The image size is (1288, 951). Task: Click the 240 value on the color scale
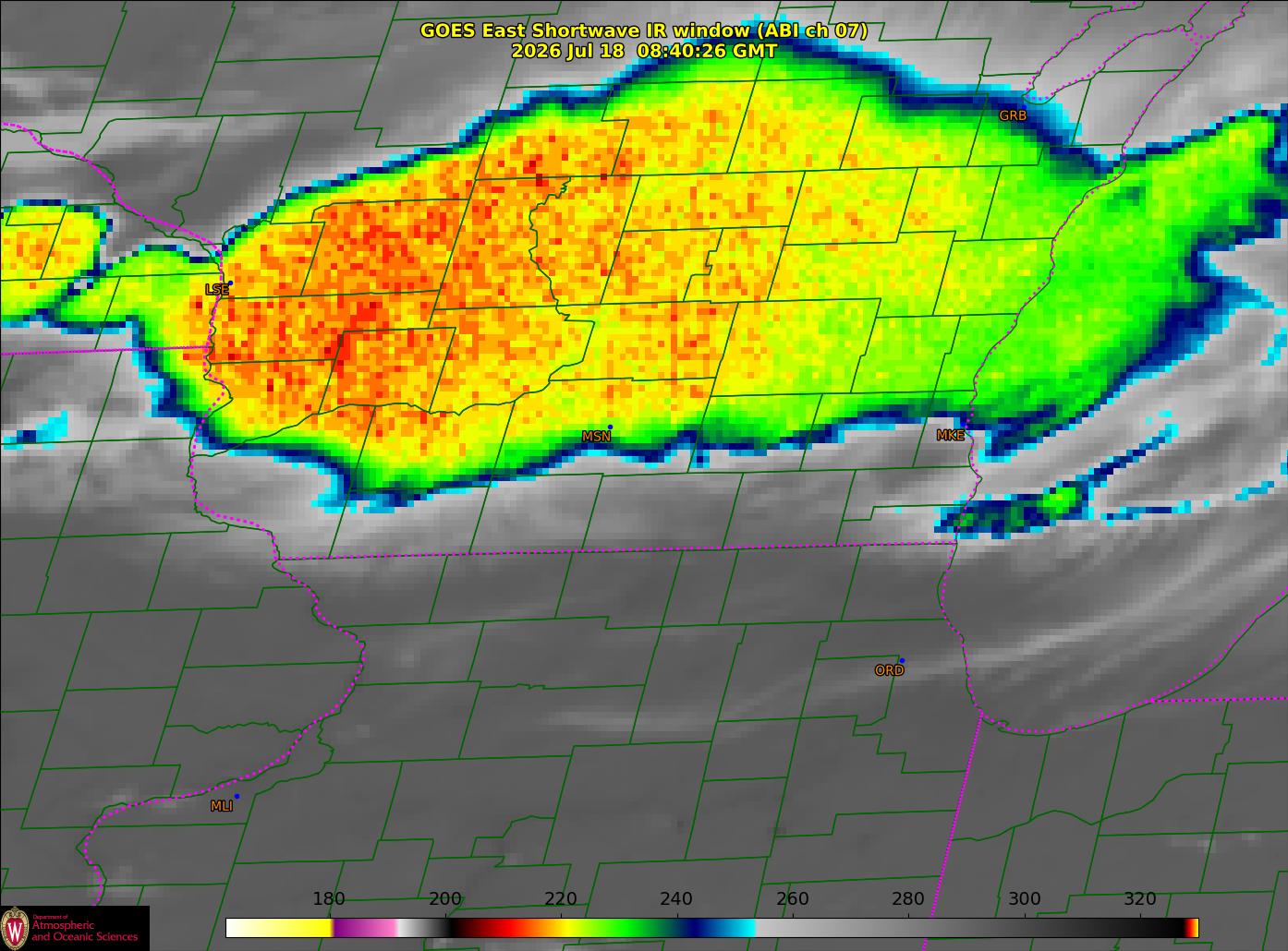[676, 899]
